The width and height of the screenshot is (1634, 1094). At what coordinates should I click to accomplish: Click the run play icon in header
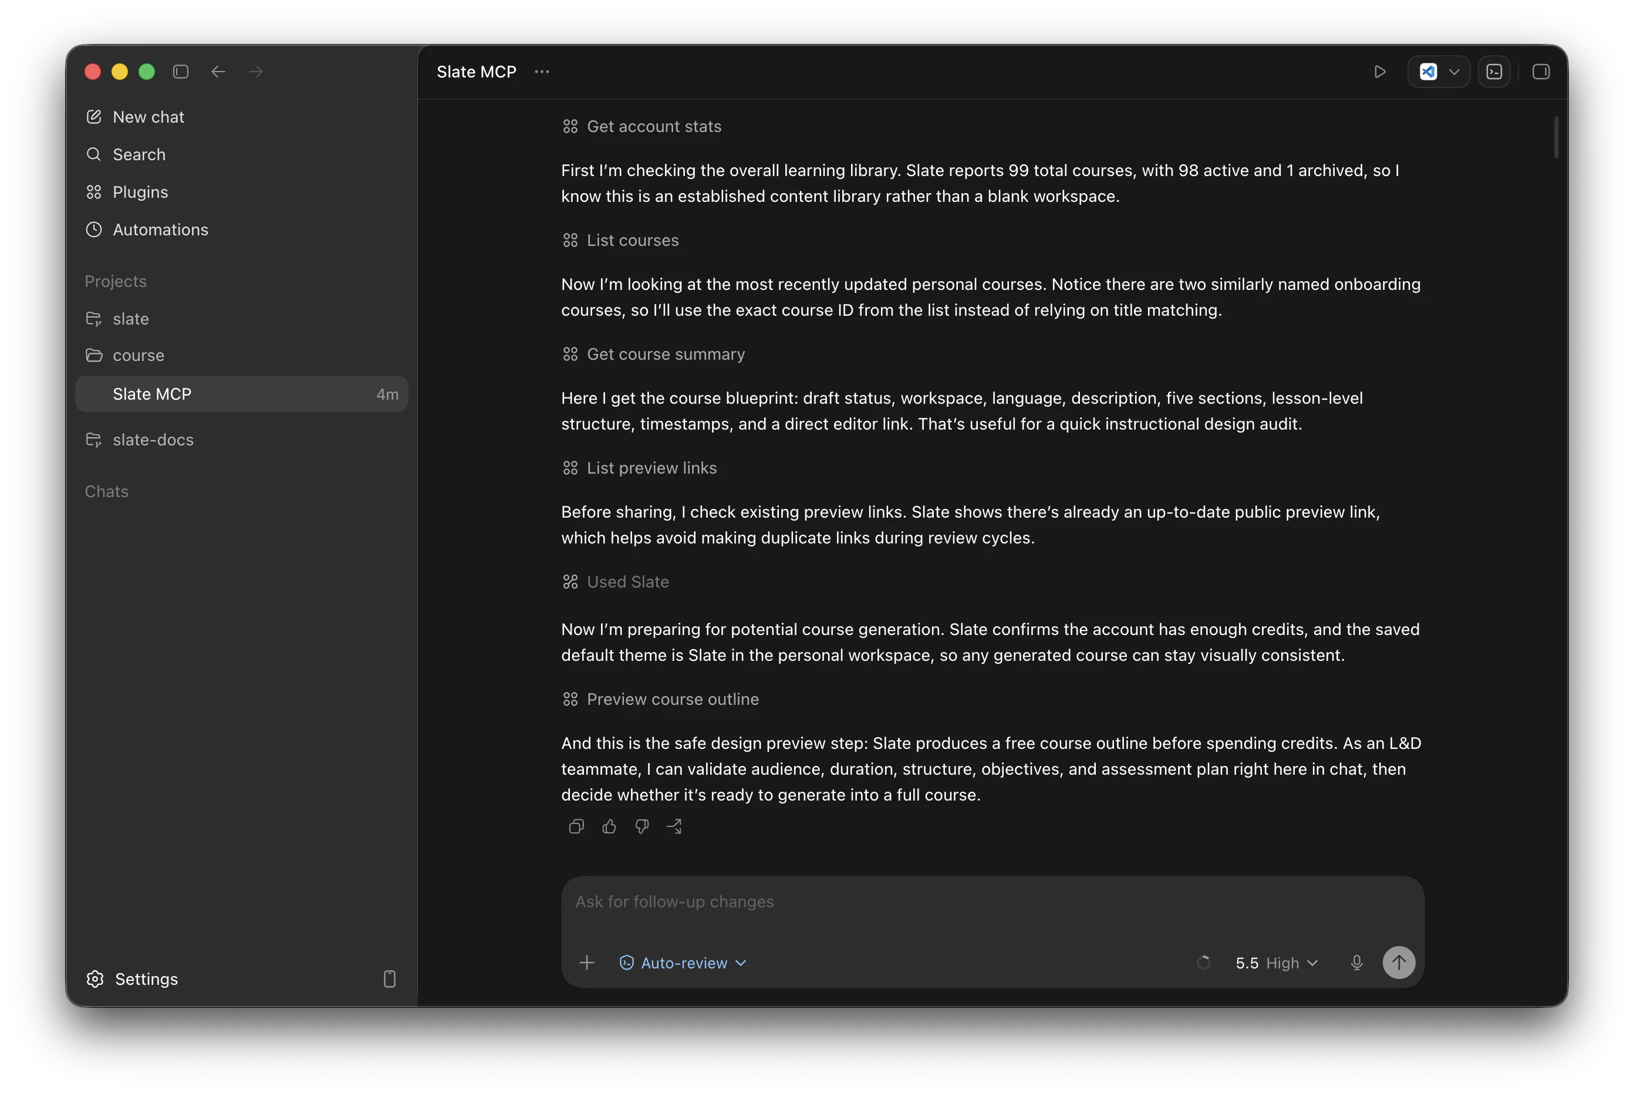1379,72
